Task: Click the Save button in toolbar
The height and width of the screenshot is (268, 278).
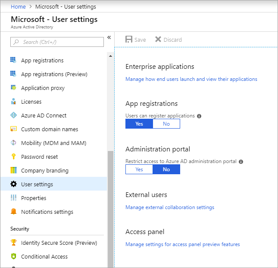Action: [136, 40]
